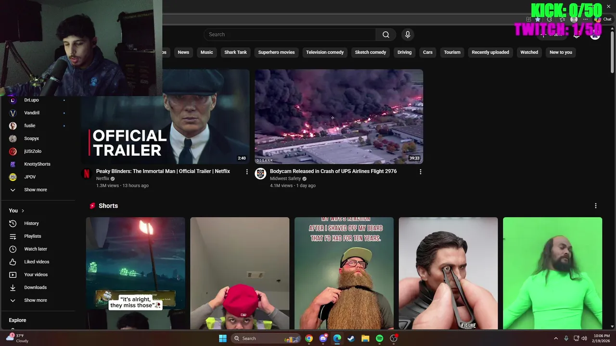This screenshot has height=346, width=616.
Task: Select the Shark Tank filter chip
Action: tap(235, 52)
